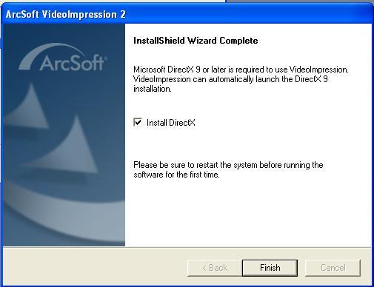Click the small sail graphic on the left
Image resolution: width=374 pixels, height=287 pixels.
(29, 107)
